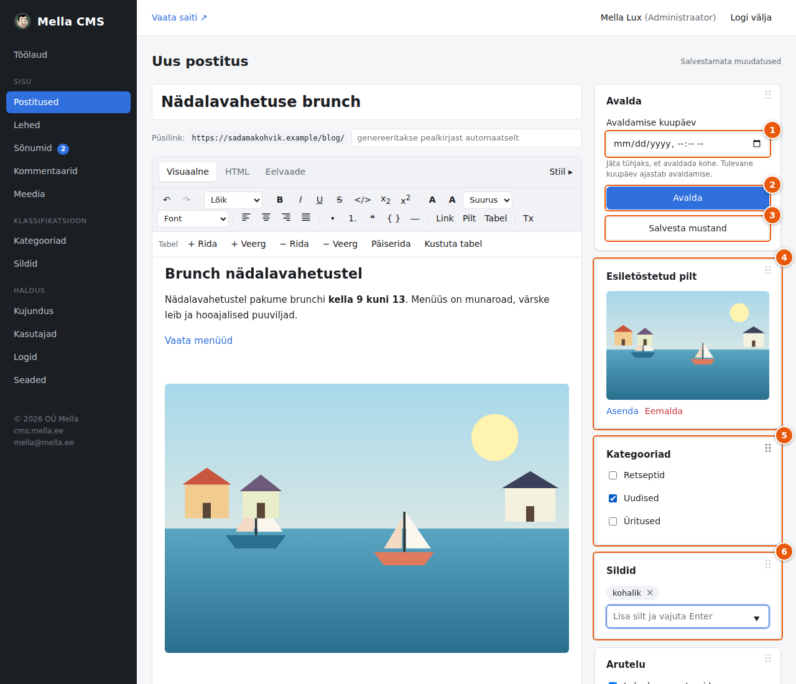Viewport: 796px width, 684px height.
Task: Open the Lõik paragraph style dropdown
Action: (233, 200)
